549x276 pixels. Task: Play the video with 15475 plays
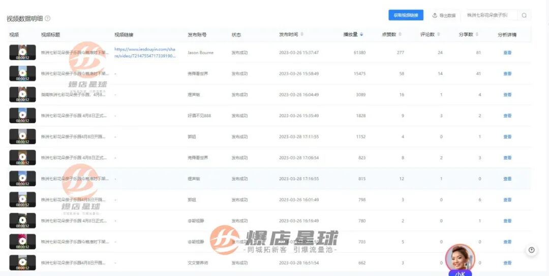[22, 74]
